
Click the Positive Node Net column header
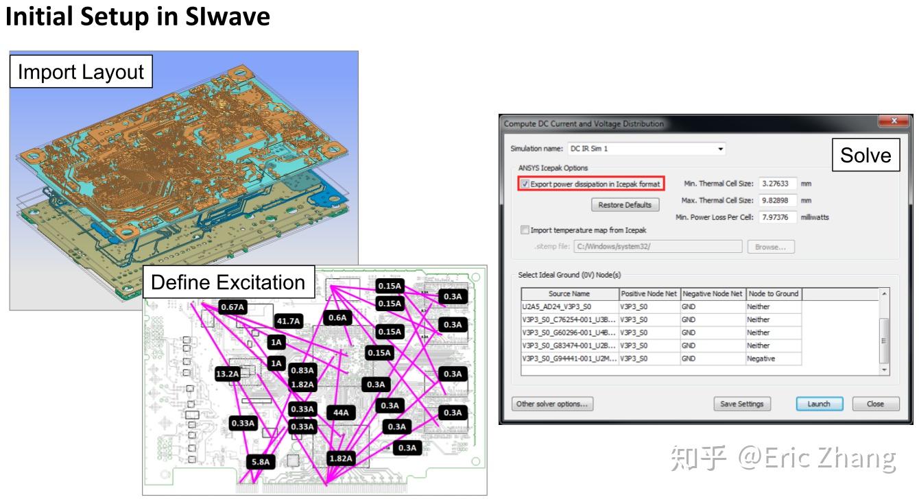pos(649,294)
